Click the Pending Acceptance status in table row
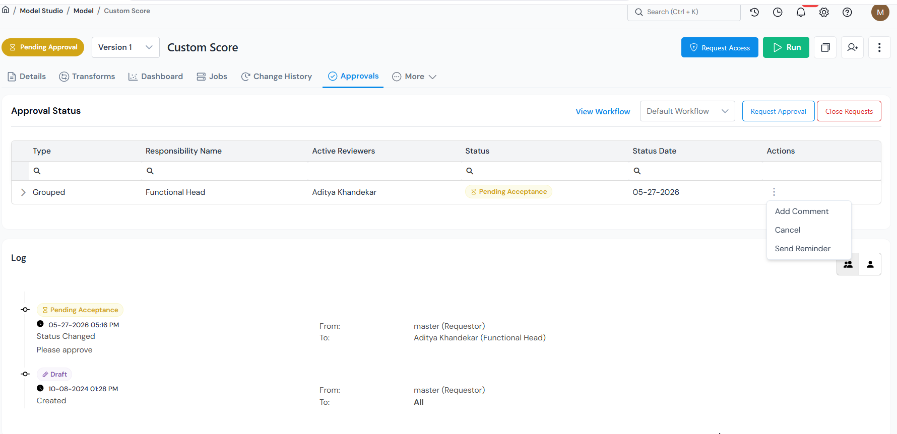Image resolution: width=897 pixels, height=434 pixels. tap(508, 192)
